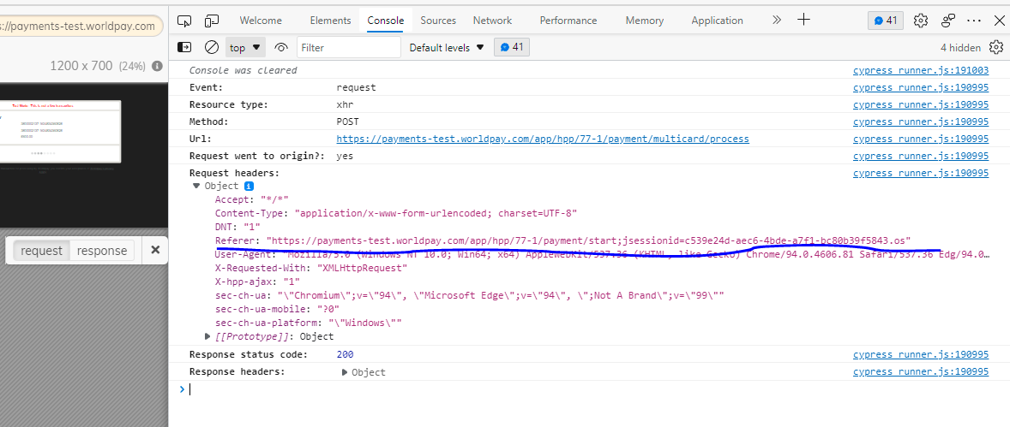Add a new tool tab with plus
This screenshot has height=427, width=1010.
pyautogui.click(x=803, y=20)
